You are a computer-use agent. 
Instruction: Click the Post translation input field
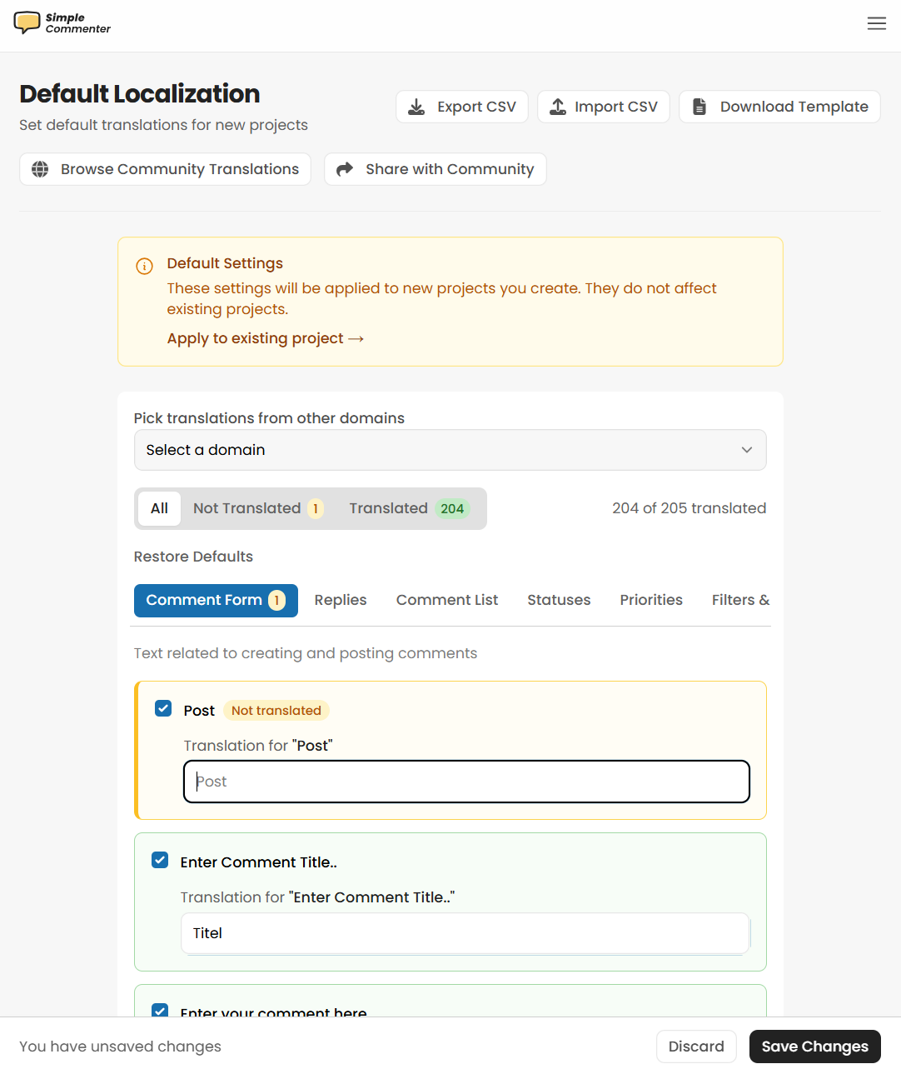tap(466, 782)
